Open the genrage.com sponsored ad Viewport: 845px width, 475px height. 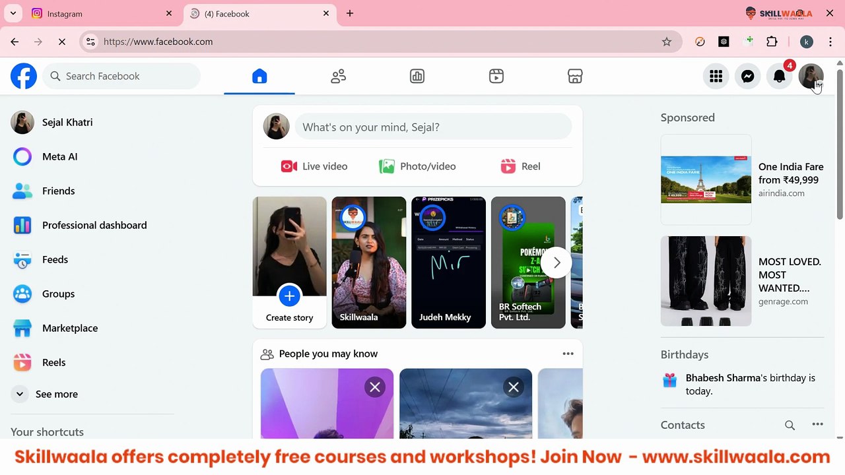(x=743, y=281)
